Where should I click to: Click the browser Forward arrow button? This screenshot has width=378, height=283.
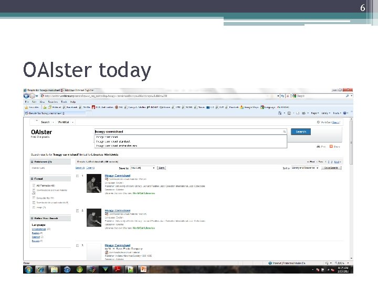click(x=32, y=96)
